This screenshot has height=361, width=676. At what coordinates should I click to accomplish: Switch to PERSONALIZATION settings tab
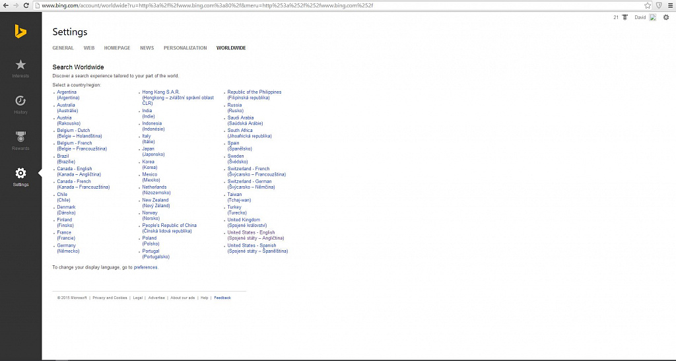coord(185,48)
